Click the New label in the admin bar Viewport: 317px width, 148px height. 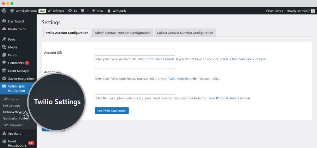(100, 11)
